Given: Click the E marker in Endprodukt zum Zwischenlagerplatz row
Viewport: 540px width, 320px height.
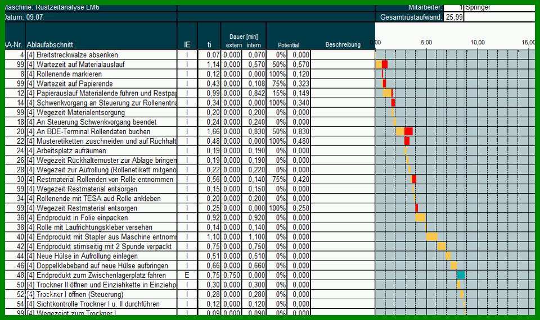Looking at the screenshot, I should coord(187,275).
